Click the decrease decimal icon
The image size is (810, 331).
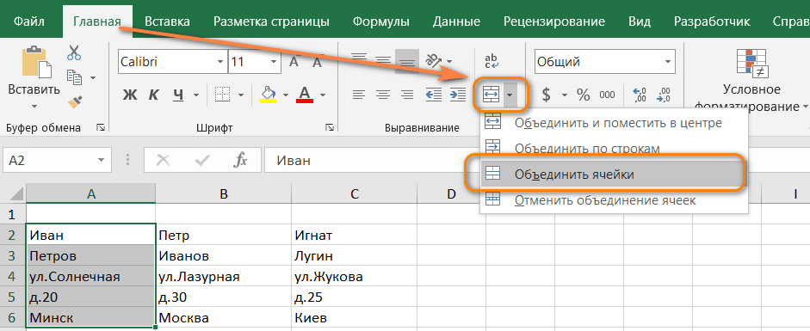click(x=665, y=95)
